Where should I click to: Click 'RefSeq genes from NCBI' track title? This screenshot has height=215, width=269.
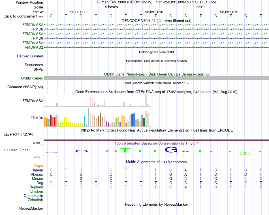(x=156, y=52)
